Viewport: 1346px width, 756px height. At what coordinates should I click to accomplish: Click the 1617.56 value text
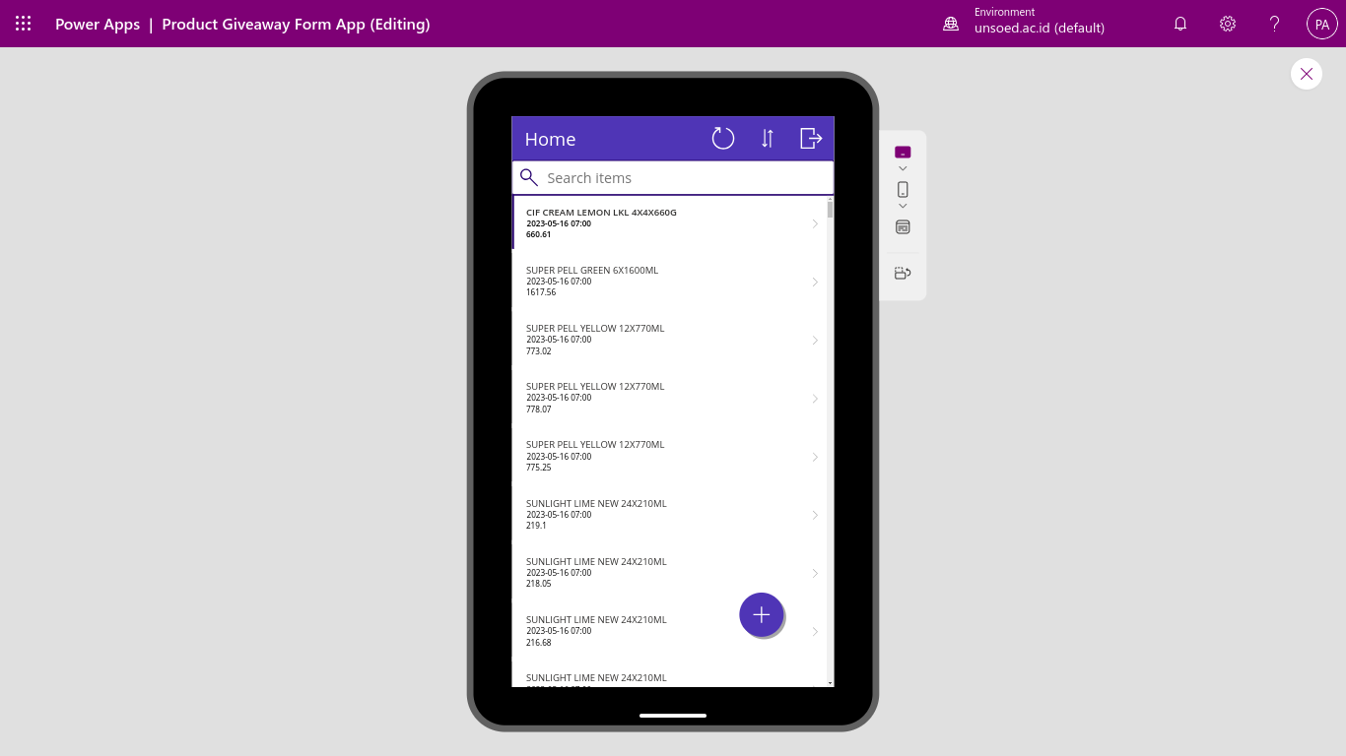541,292
